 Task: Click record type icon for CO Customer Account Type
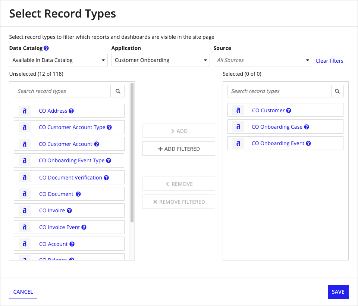point(25,127)
